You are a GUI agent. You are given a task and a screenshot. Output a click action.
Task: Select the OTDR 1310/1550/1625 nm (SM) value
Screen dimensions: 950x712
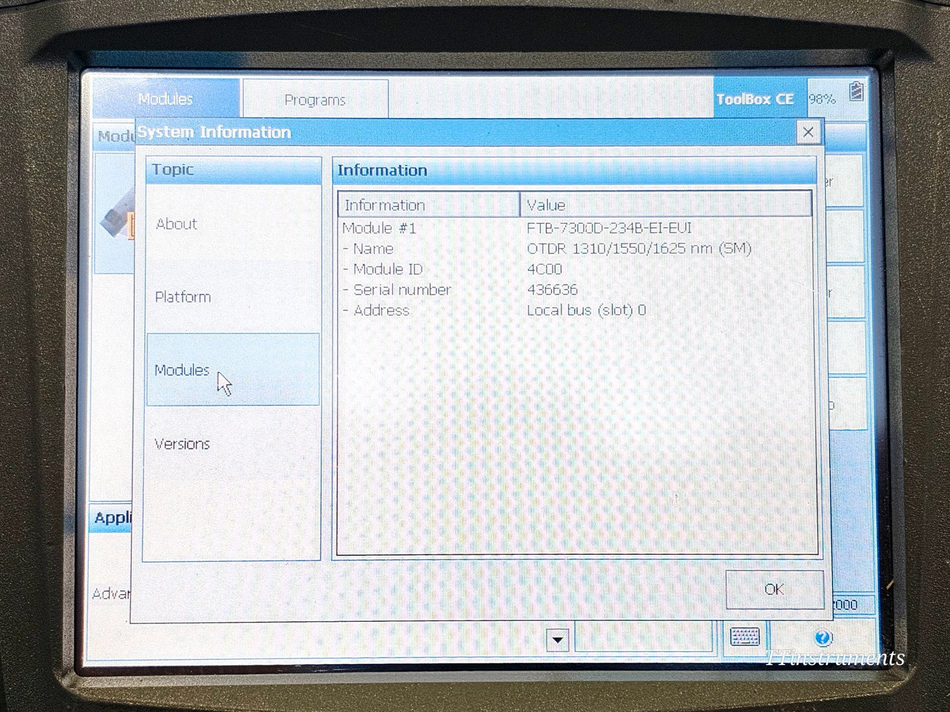639,248
